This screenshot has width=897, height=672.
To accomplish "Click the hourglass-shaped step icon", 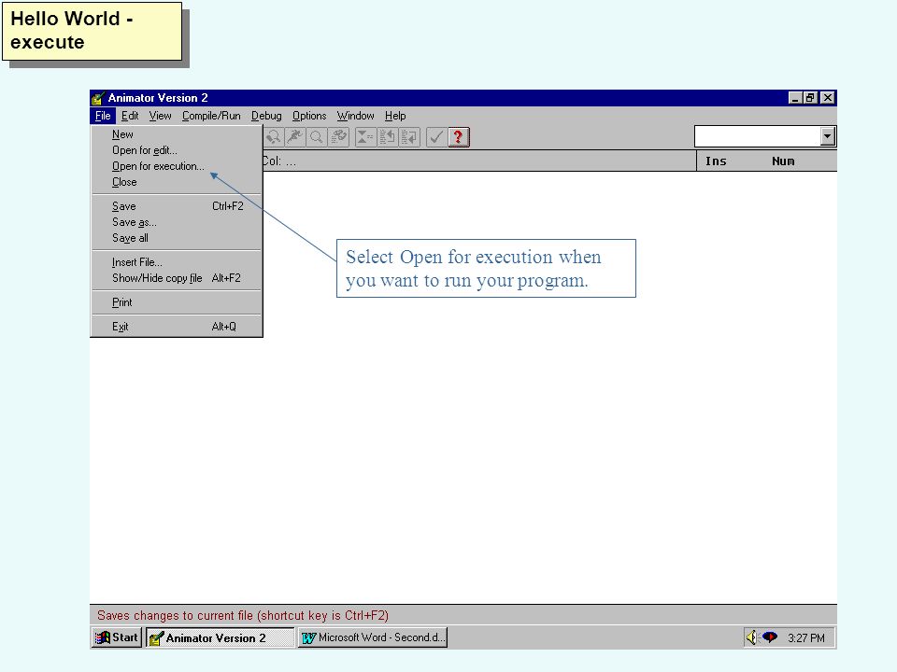I will 365,137.
